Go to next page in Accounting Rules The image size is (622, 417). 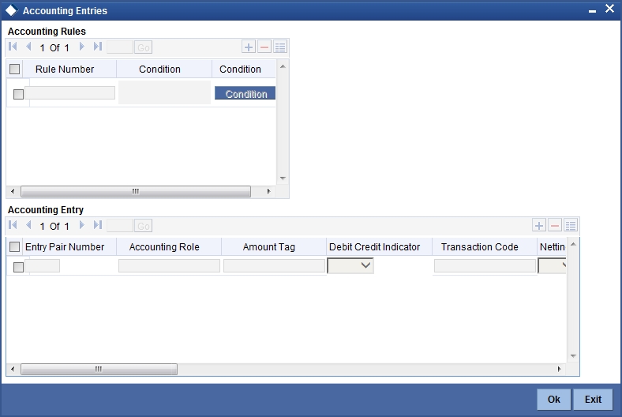[x=82, y=47]
